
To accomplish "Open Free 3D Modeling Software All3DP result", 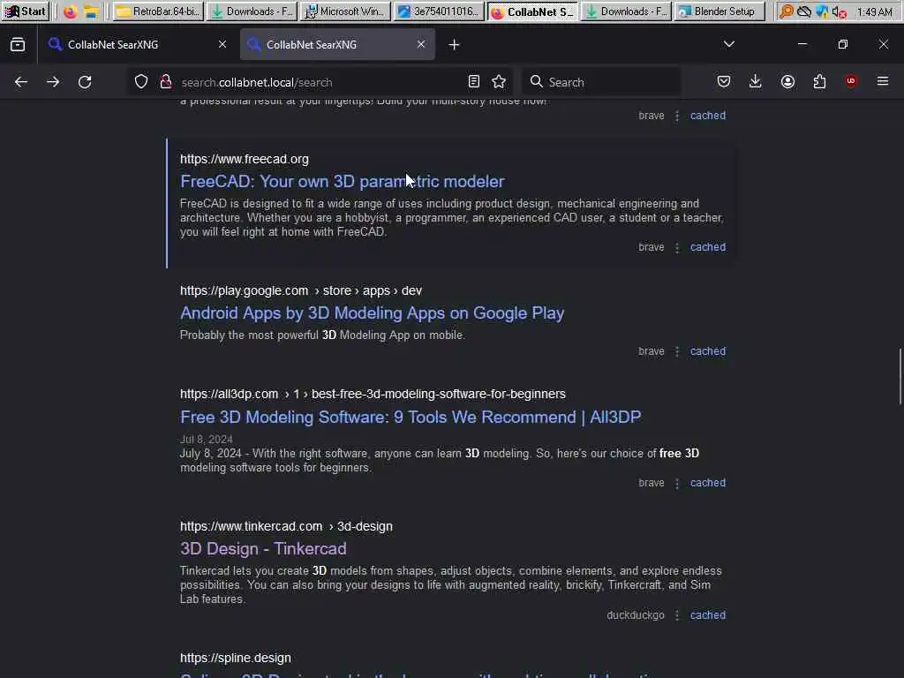I will (411, 417).
